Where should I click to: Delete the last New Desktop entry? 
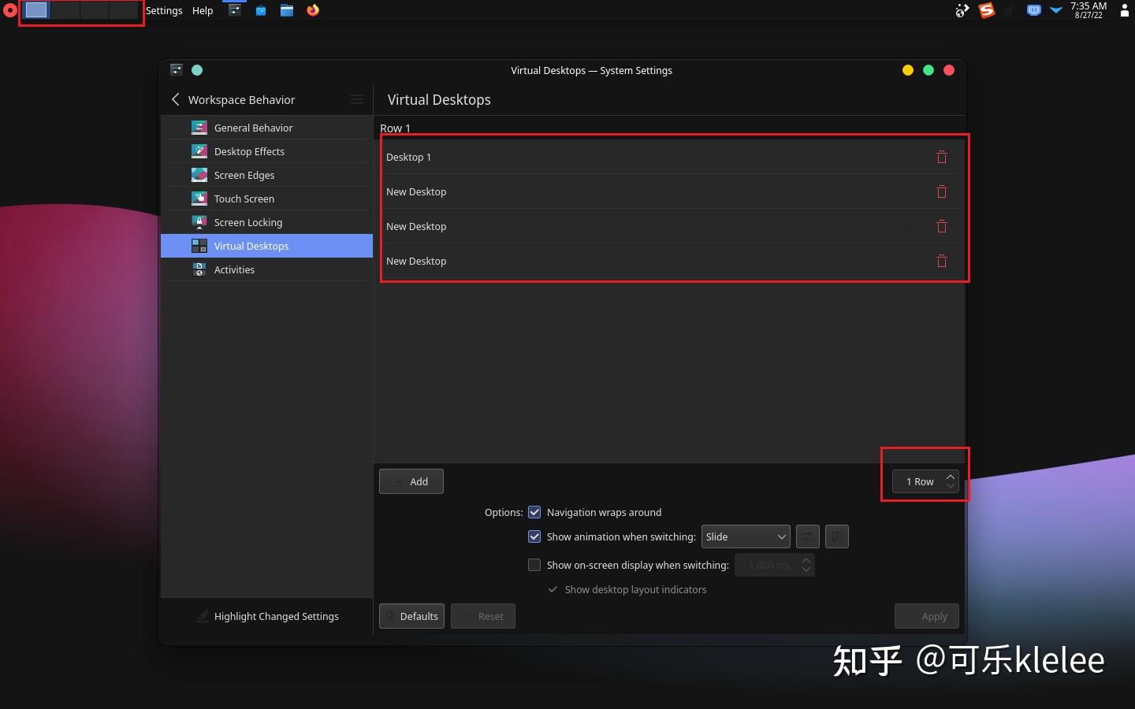[941, 261]
